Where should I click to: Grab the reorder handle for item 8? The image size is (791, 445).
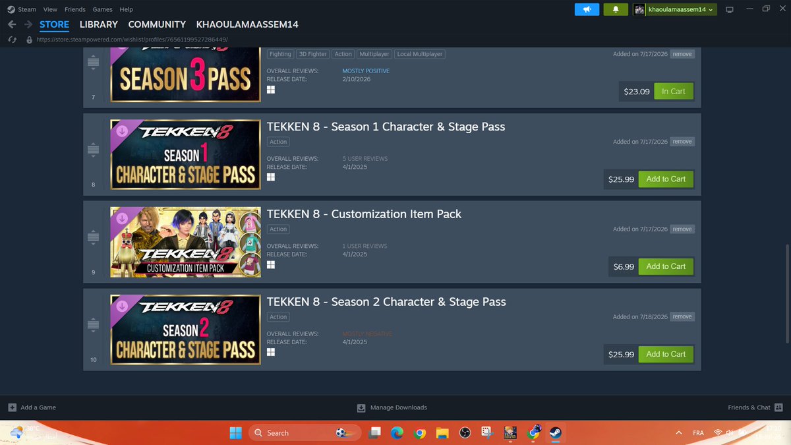pyautogui.click(x=93, y=150)
